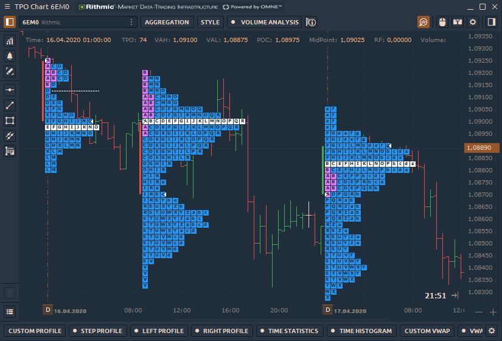
Task: Open the AGGREGATION menu
Action: [167, 22]
